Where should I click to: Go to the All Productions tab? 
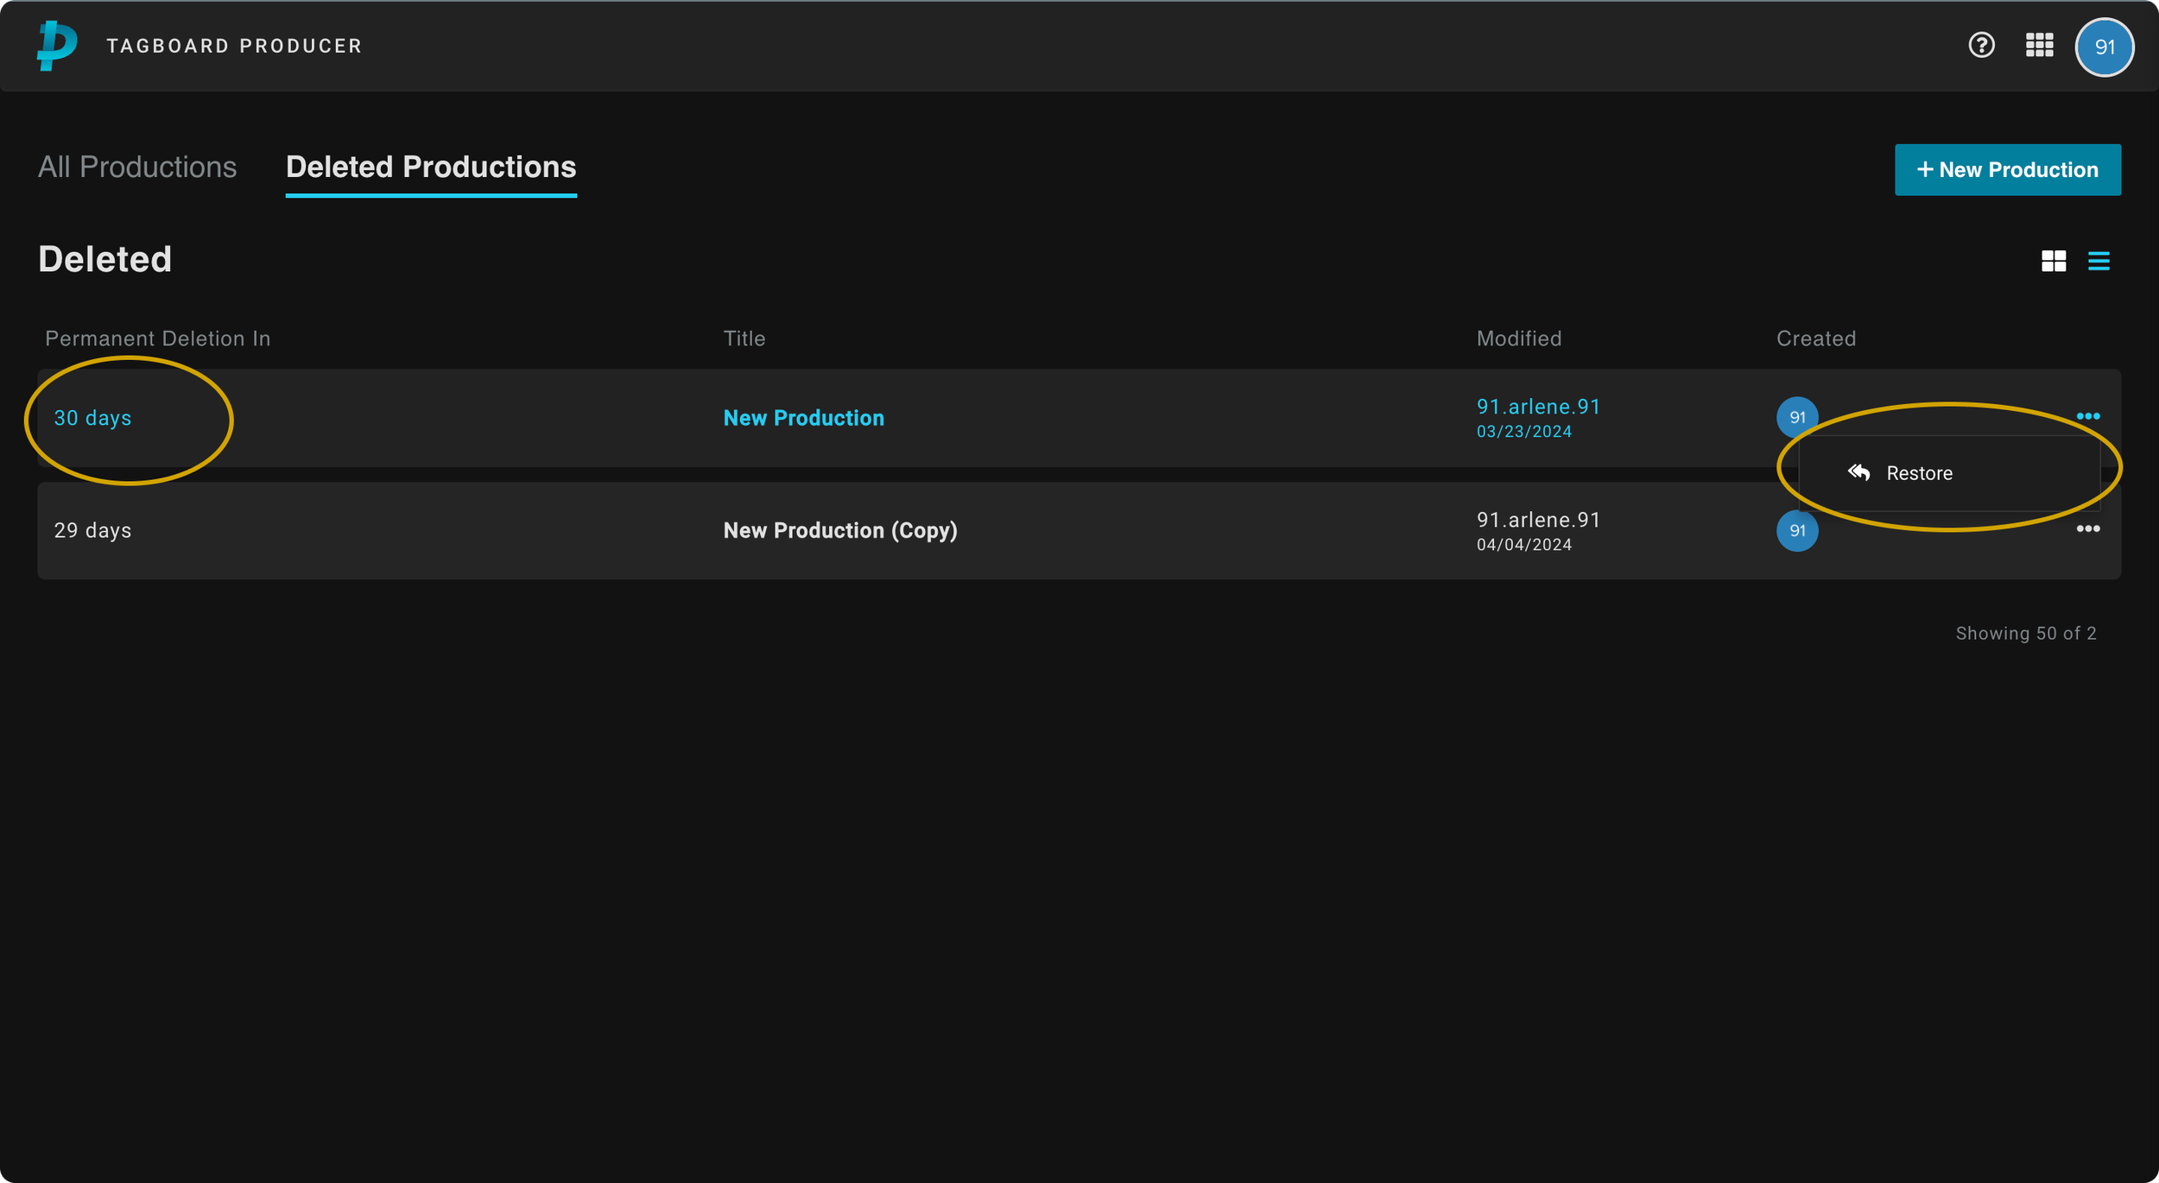tap(137, 167)
